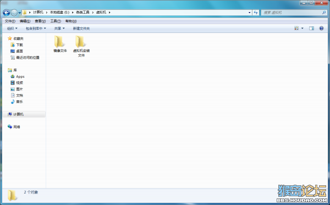Screen dimensions: 330x205
Task: Select 计算机 in the address breadcrumb
Action: tap(38, 13)
